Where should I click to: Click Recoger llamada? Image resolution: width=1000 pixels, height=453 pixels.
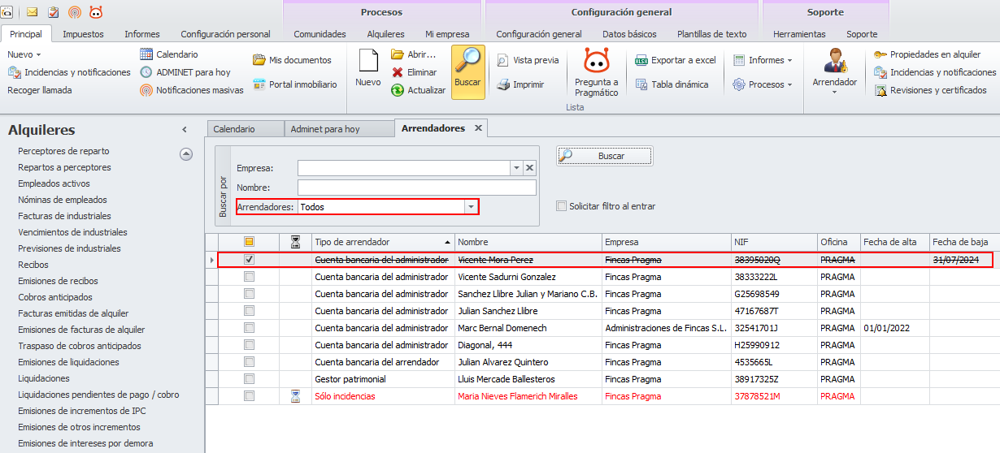(x=40, y=90)
